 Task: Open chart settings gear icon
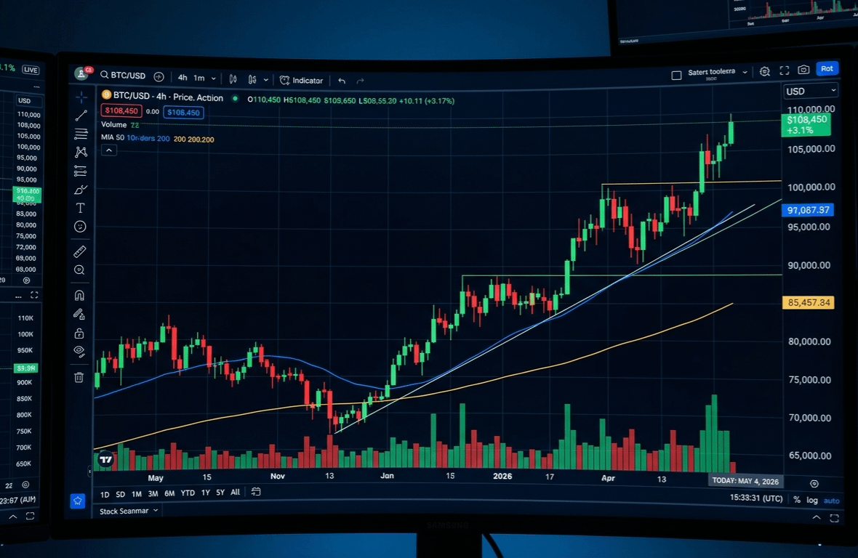click(x=764, y=71)
